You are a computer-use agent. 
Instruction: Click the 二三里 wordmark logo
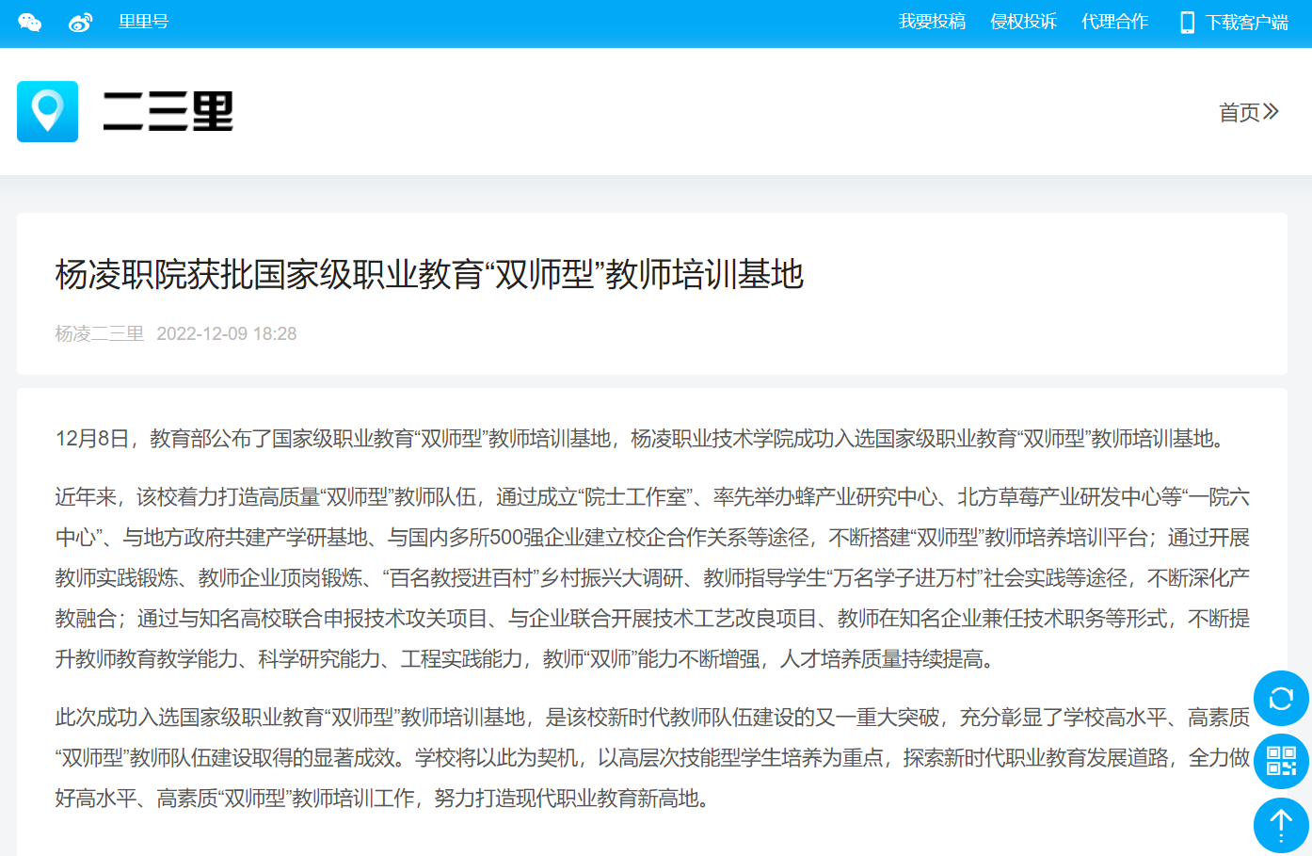tap(168, 111)
